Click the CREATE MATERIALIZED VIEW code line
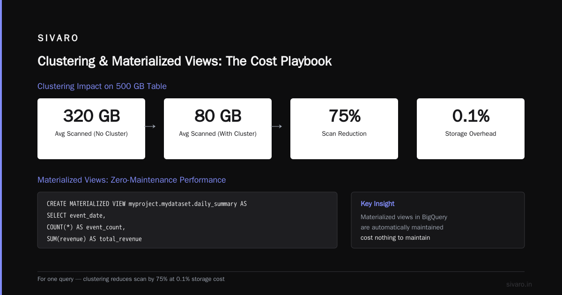Image resolution: width=562 pixels, height=295 pixels. 147,204
